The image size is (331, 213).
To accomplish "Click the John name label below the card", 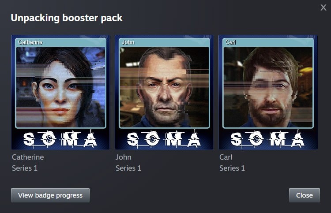I will pos(124,157).
